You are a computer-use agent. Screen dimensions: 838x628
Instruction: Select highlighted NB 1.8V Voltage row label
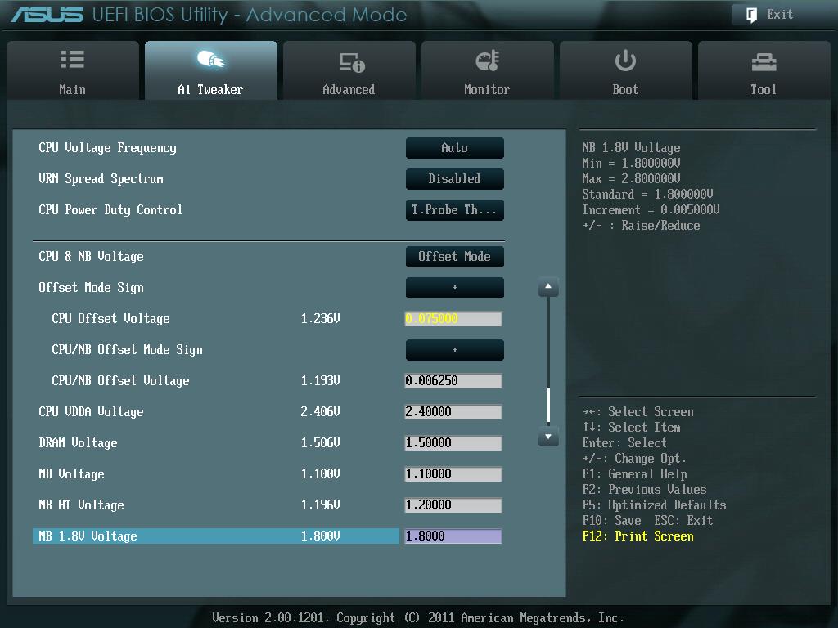[x=88, y=536]
